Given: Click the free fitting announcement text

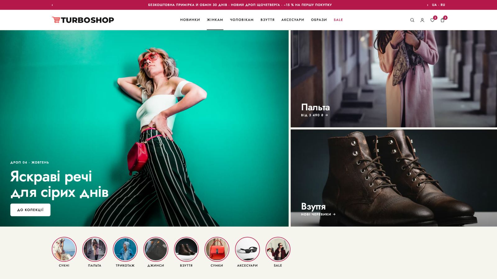Looking at the screenshot, I should 240,5.
